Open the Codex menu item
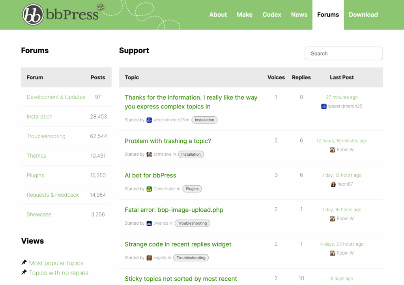404x285 pixels. [x=271, y=15]
